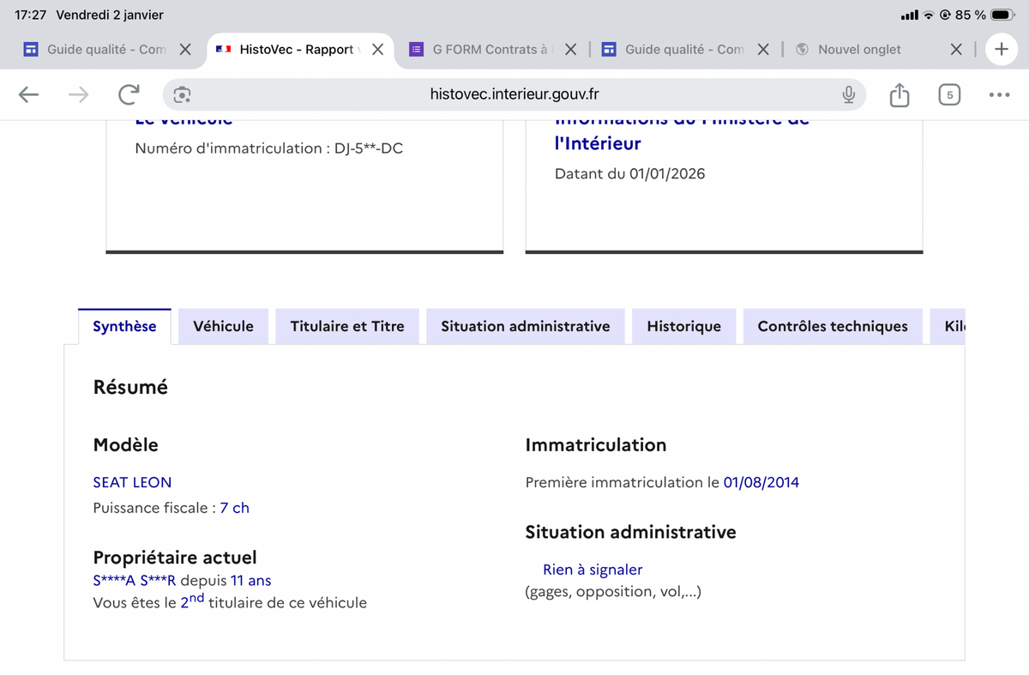Viewport: 1029px width, 676px height.
Task: Open the tab switcher showing 5 tabs
Action: click(948, 95)
